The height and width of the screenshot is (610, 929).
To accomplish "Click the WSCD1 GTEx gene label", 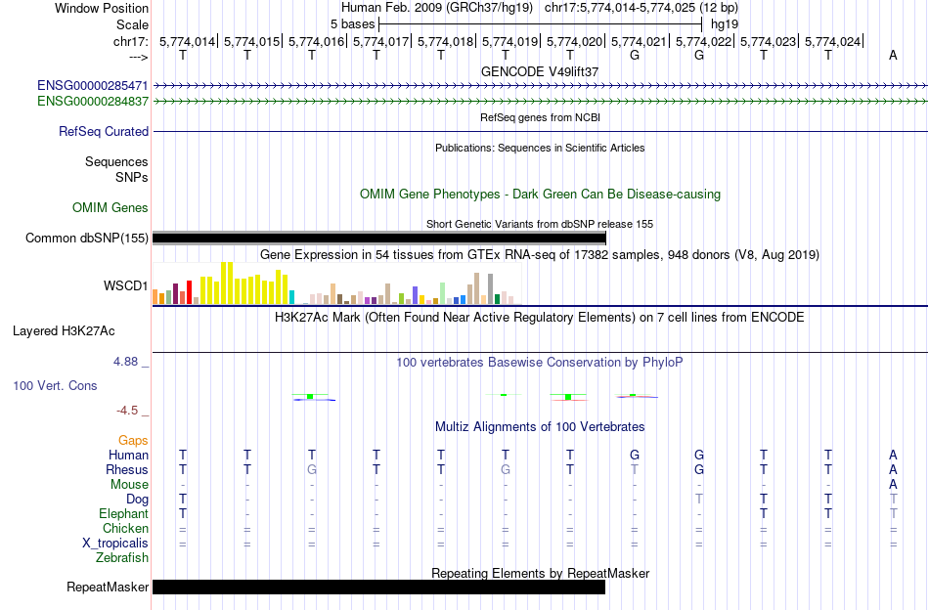I will [x=125, y=286].
